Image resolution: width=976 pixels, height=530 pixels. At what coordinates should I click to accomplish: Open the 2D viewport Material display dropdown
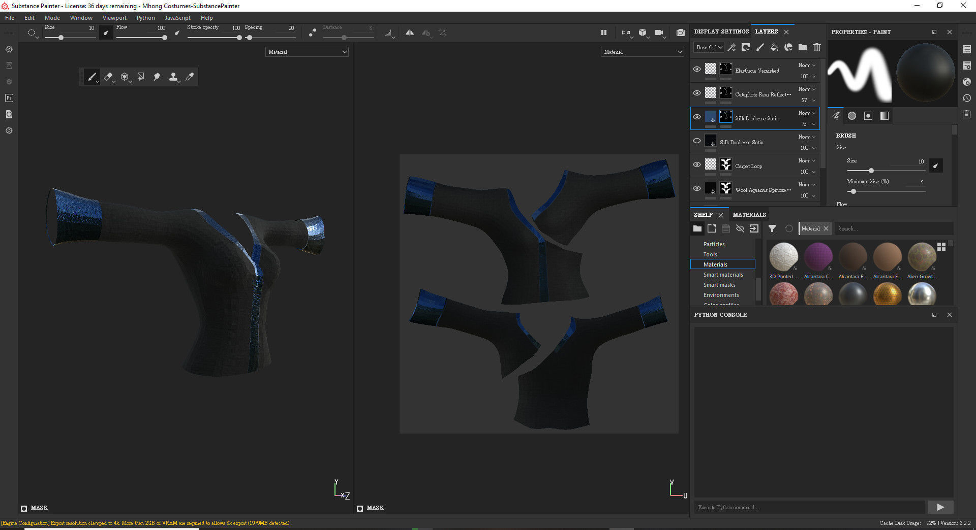click(x=643, y=52)
